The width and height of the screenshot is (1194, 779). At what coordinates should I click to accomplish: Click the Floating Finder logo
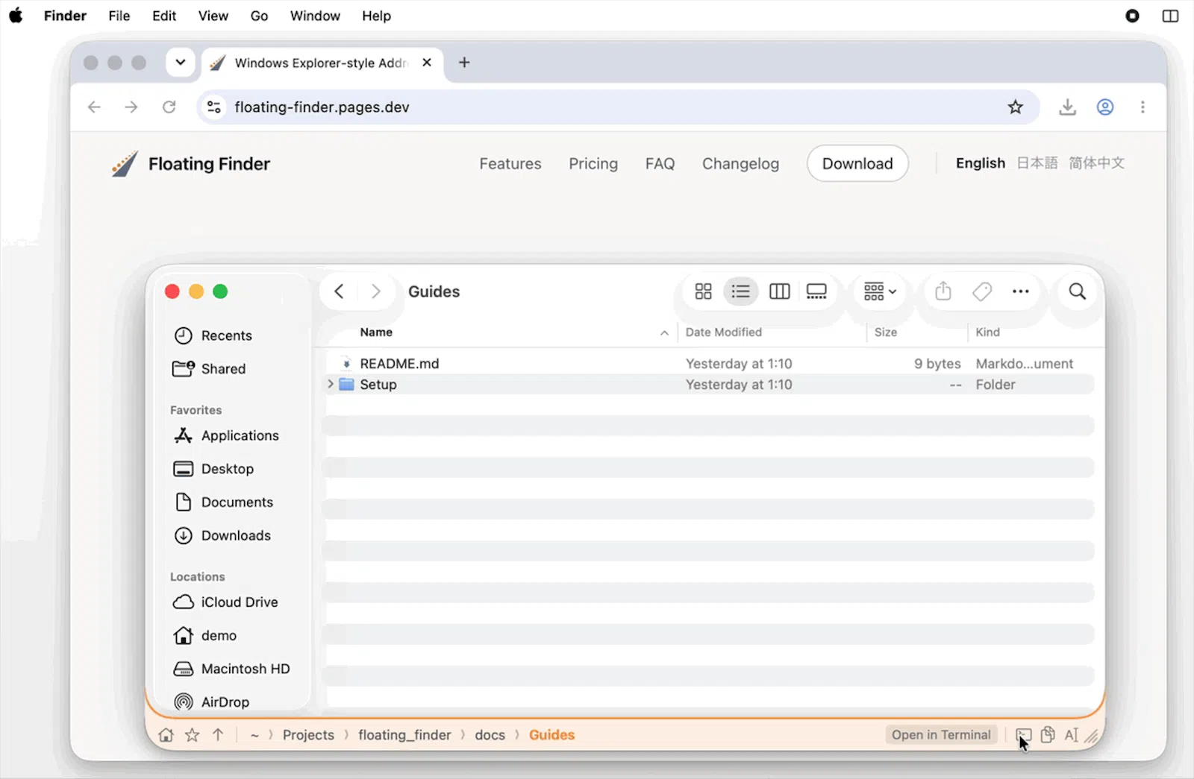(x=191, y=164)
